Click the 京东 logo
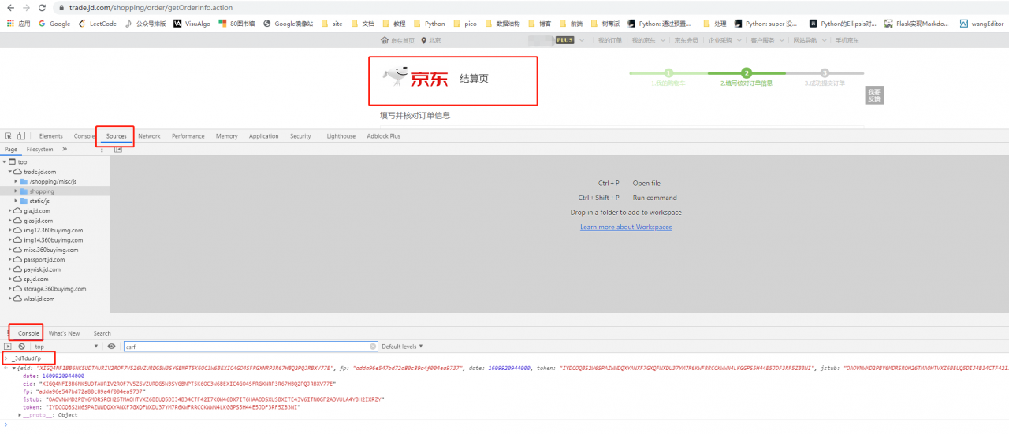Viewport: 1009px width, 434px height. (415, 78)
